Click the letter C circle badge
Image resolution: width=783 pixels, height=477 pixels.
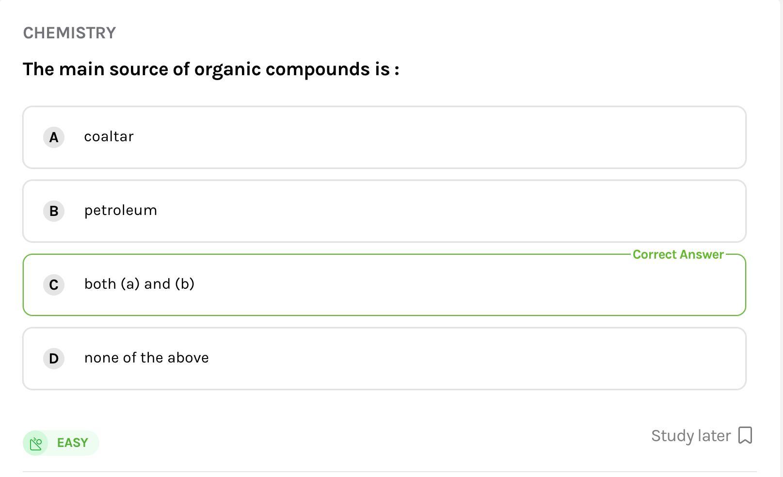pos(54,285)
